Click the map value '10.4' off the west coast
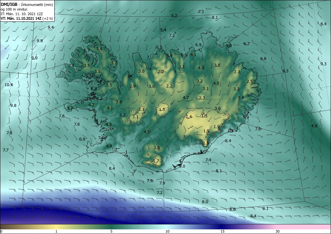 (x=9, y=85)
